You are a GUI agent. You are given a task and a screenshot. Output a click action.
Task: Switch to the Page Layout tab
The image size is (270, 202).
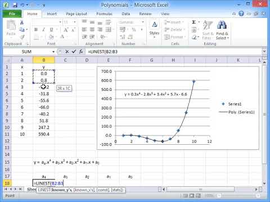tap(76, 14)
